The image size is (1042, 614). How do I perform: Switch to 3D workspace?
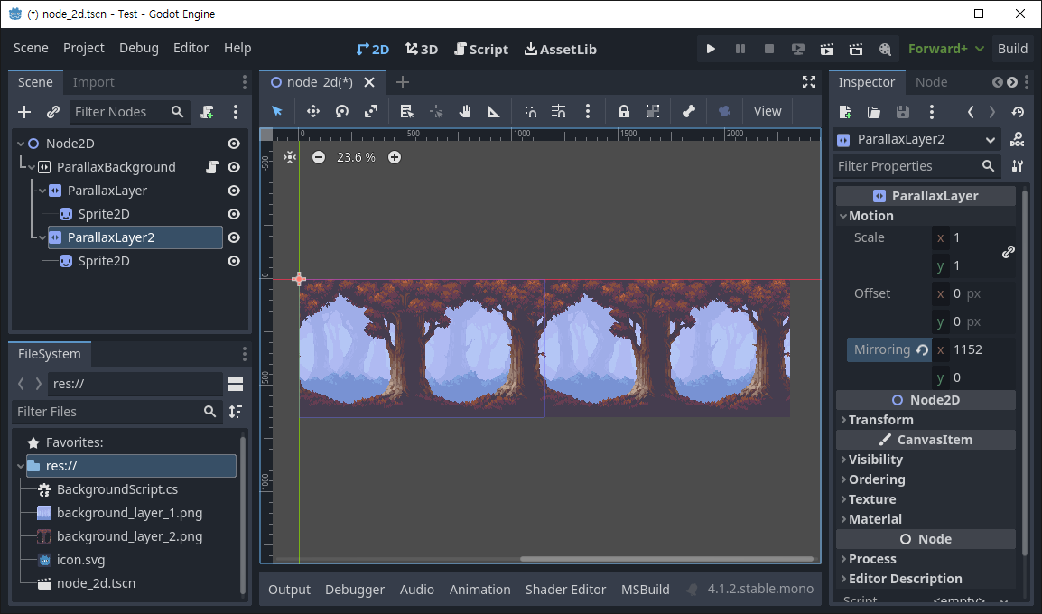[422, 49]
